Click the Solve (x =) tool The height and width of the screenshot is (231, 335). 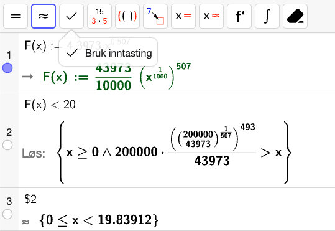(183, 16)
